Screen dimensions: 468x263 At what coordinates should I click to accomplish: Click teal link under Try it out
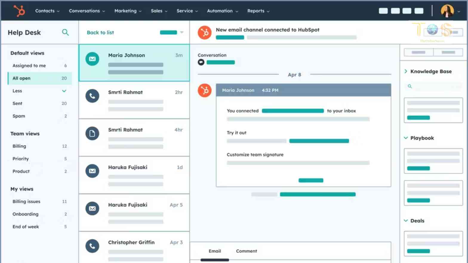pos(319,141)
